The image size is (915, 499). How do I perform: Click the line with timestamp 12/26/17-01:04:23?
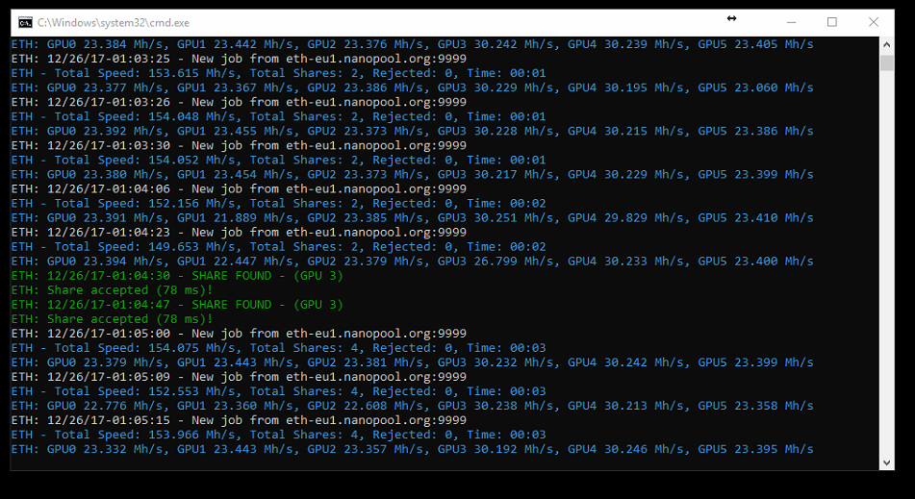click(239, 232)
